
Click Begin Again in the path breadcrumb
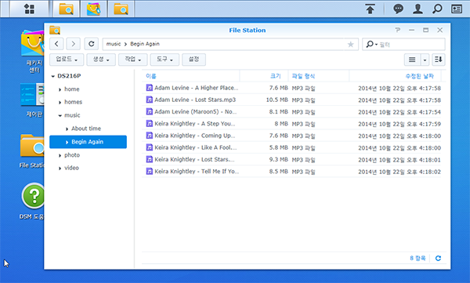point(145,44)
